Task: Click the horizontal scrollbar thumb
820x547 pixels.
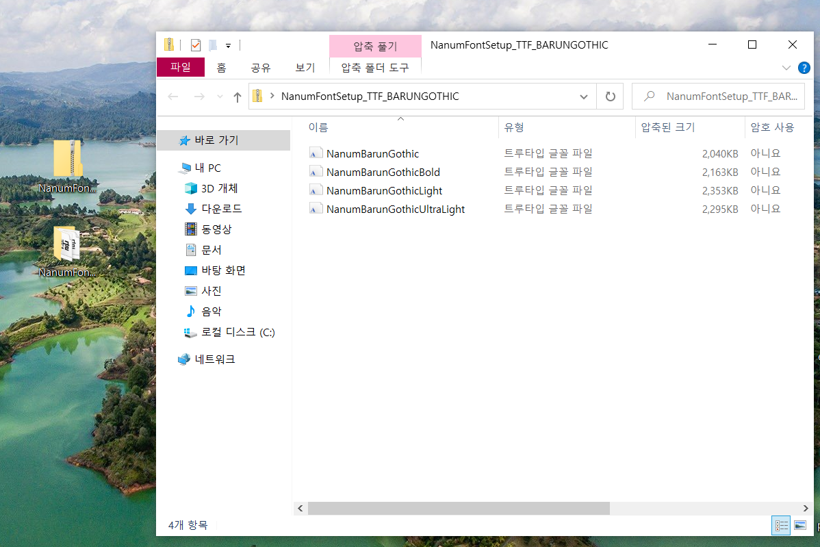Action: [x=459, y=508]
